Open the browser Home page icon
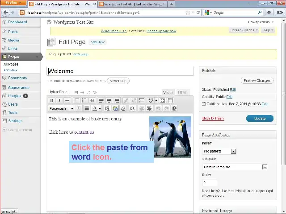This screenshot has width=286, height=214. pyautogui.click(x=269, y=12)
